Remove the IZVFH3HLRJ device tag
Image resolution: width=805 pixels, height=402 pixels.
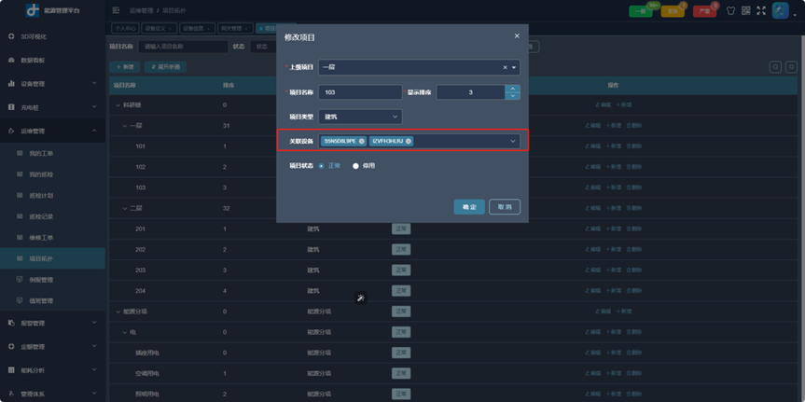[409, 141]
